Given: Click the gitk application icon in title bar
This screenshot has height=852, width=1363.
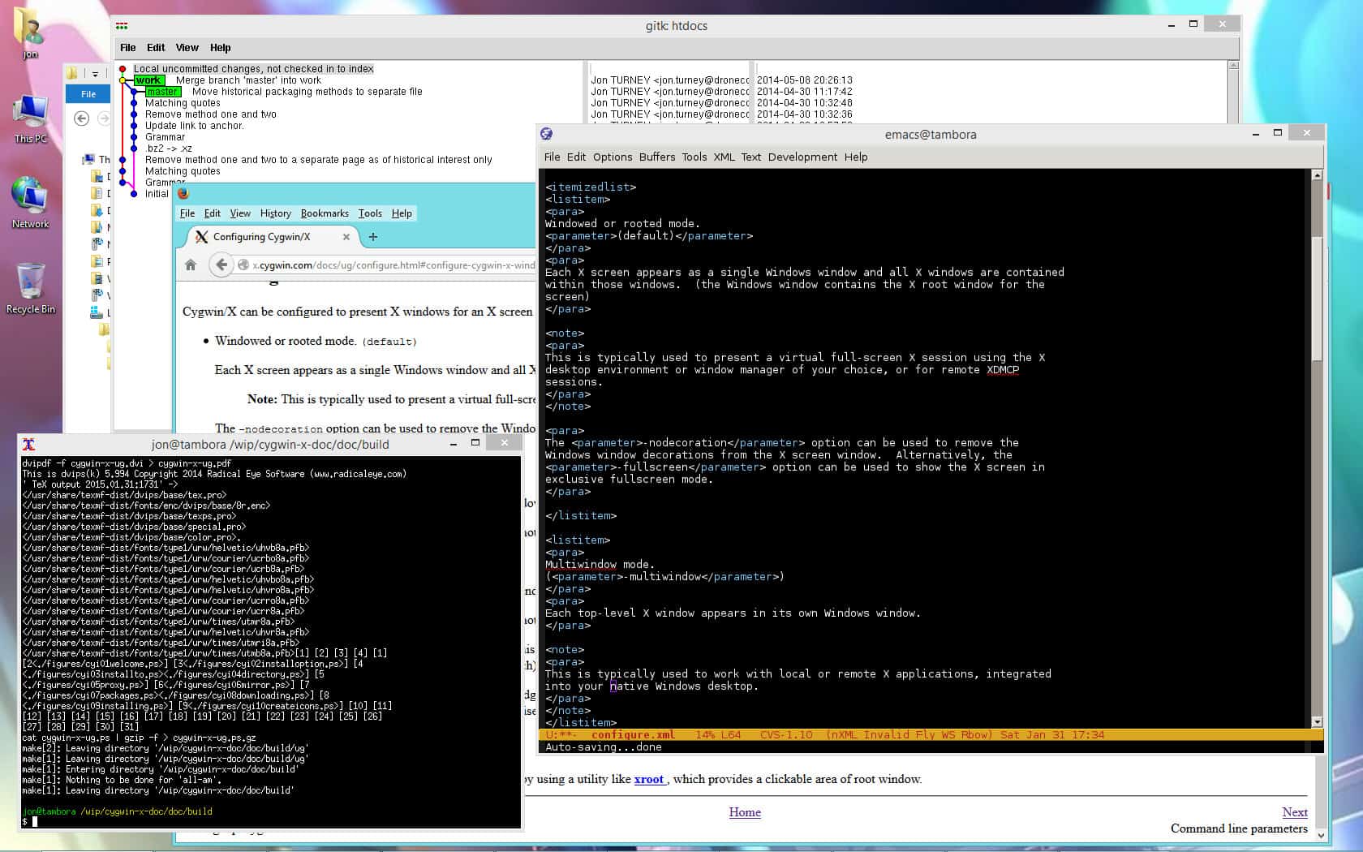Looking at the screenshot, I should pos(122,26).
